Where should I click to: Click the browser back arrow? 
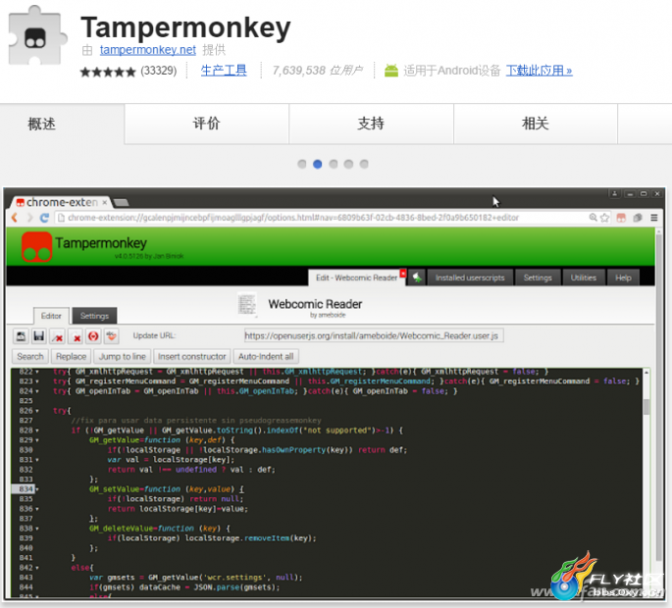click(15, 218)
